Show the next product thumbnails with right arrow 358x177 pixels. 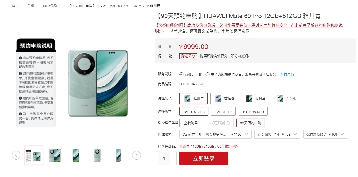tap(136, 155)
